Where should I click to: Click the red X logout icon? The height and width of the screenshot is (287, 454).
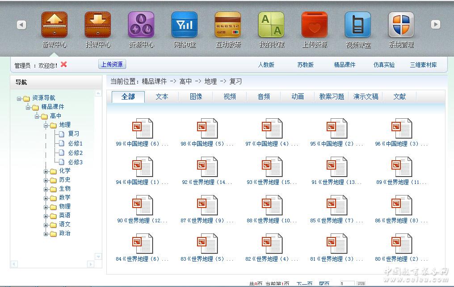(64, 64)
